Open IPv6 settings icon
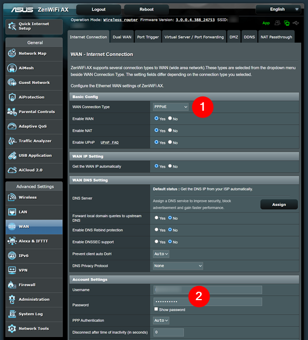 tap(12, 256)
